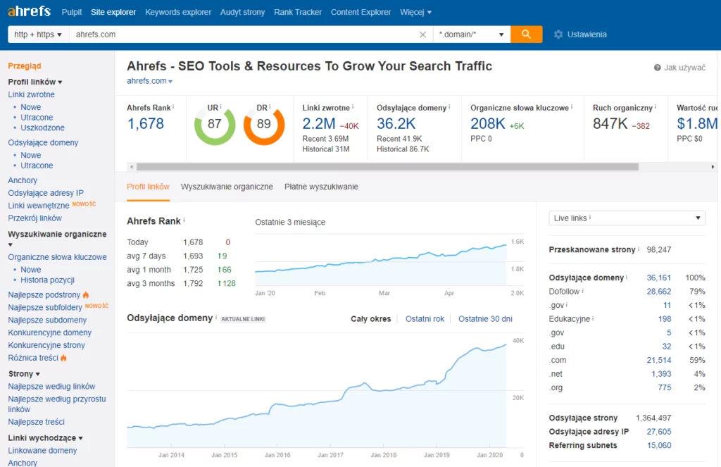Screen dimensions: 721x467
Task: Click the flame icon next to Najlepsze podstrony
Action: click(85, 294)
